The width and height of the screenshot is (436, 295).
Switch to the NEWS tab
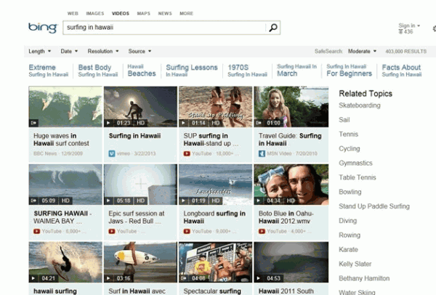tap(165, 13)
